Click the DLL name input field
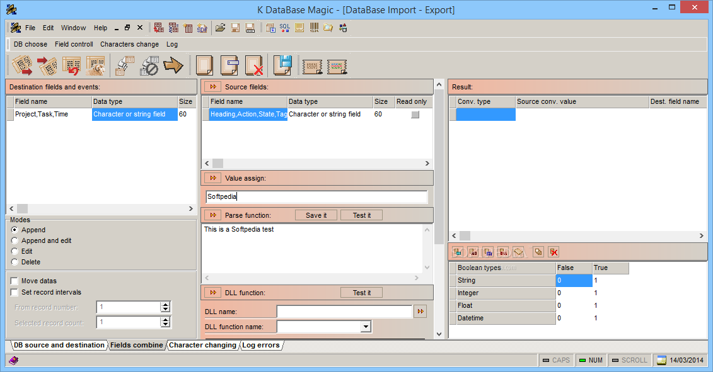The height and width of the screenshot is (372, 713). (345, 312)
